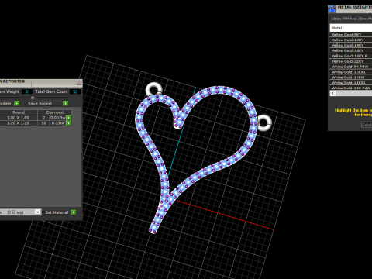Select Yellow Gold 9KY in metal list
372x279 pixels.
tap(351, 34)
